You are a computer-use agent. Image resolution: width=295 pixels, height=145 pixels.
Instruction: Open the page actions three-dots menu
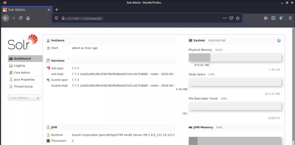(x=224, y=18)
